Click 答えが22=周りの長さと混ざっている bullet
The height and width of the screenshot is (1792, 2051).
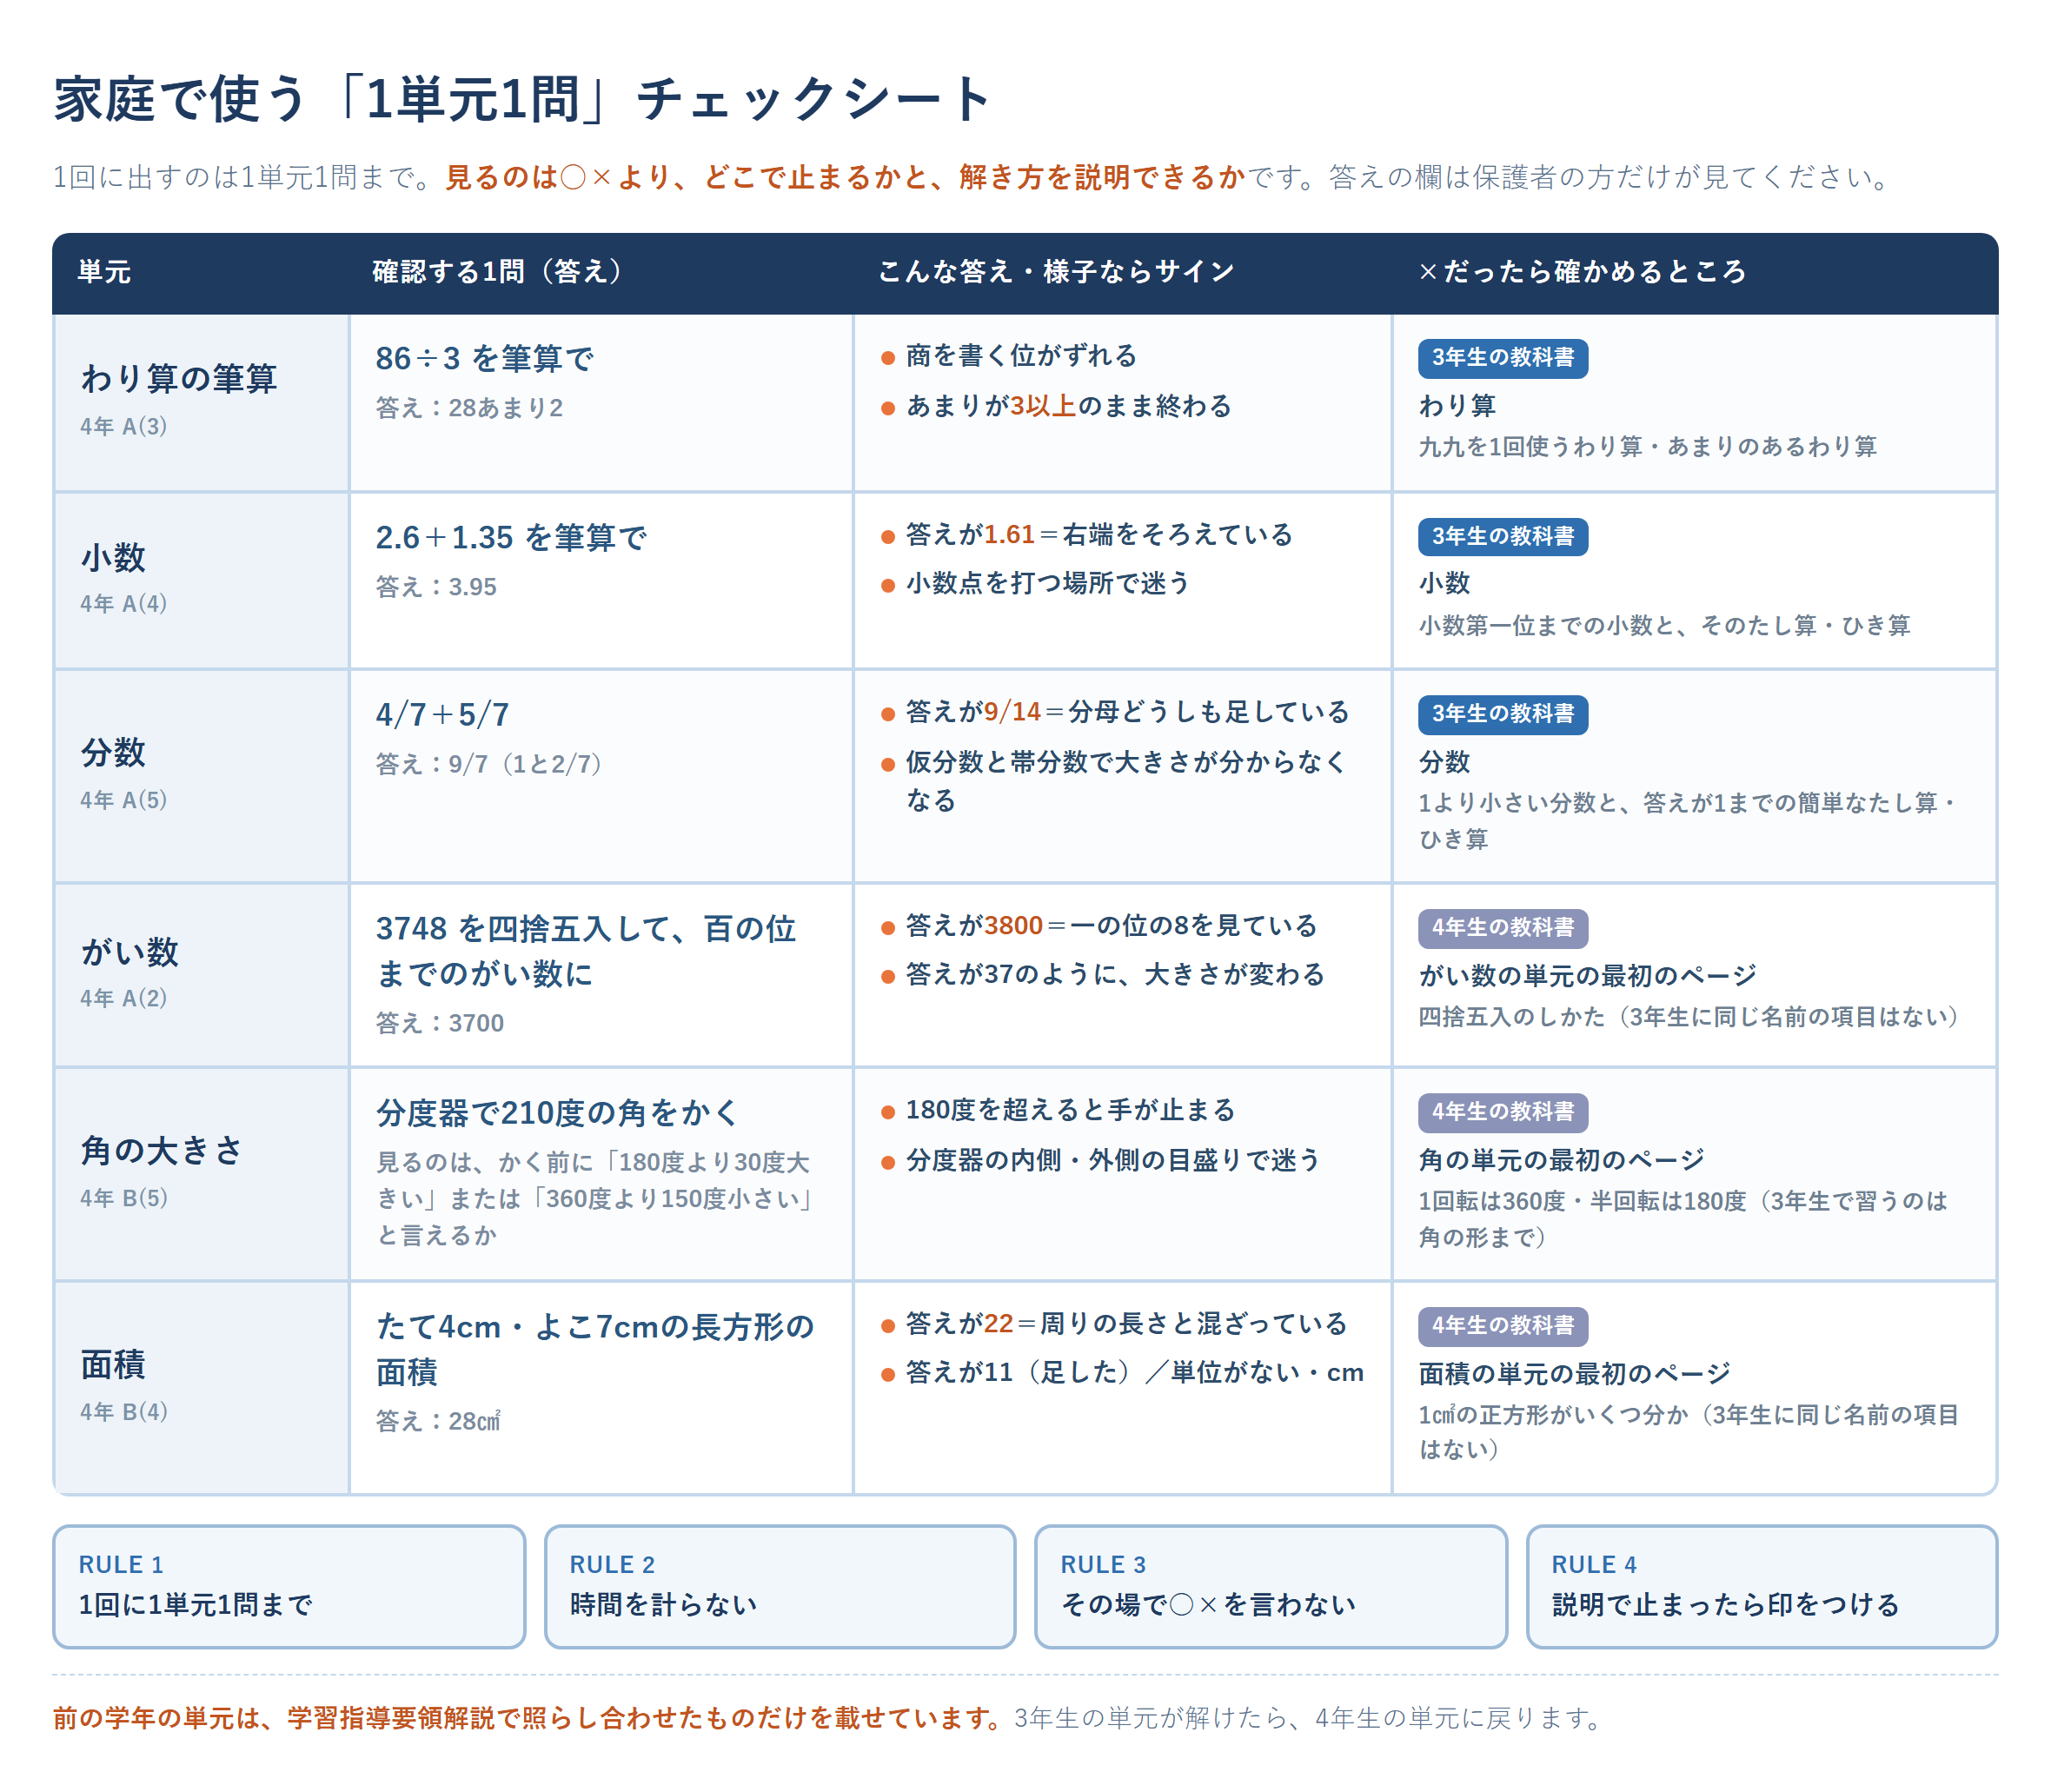(x=1114, y=1324)
